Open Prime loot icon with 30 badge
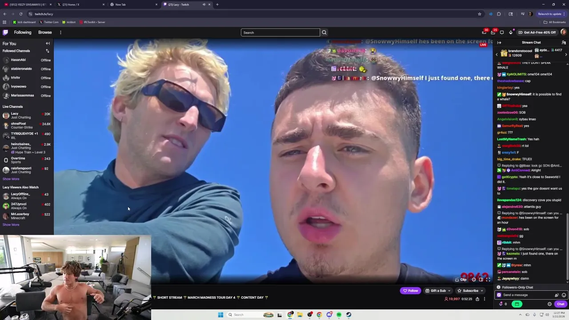Screen dimensions: 569x320 484,32
